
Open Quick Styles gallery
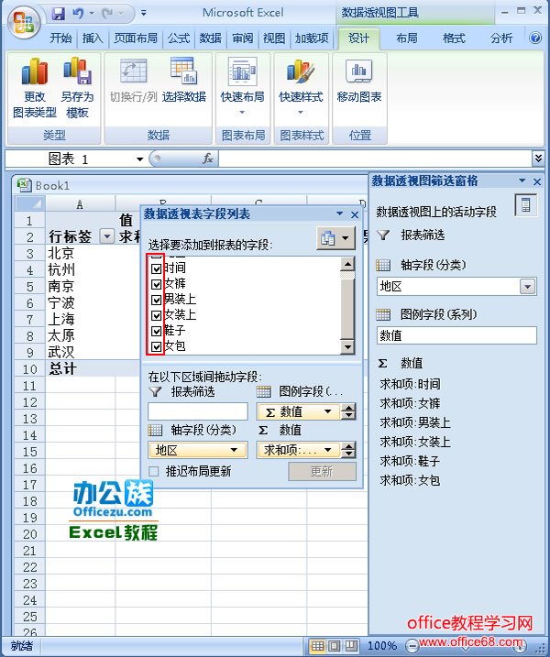301,86
